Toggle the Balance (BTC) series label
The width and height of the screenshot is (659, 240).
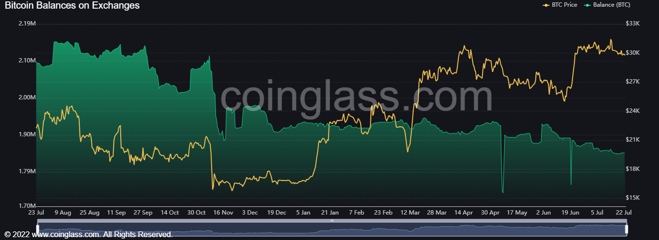612,5
